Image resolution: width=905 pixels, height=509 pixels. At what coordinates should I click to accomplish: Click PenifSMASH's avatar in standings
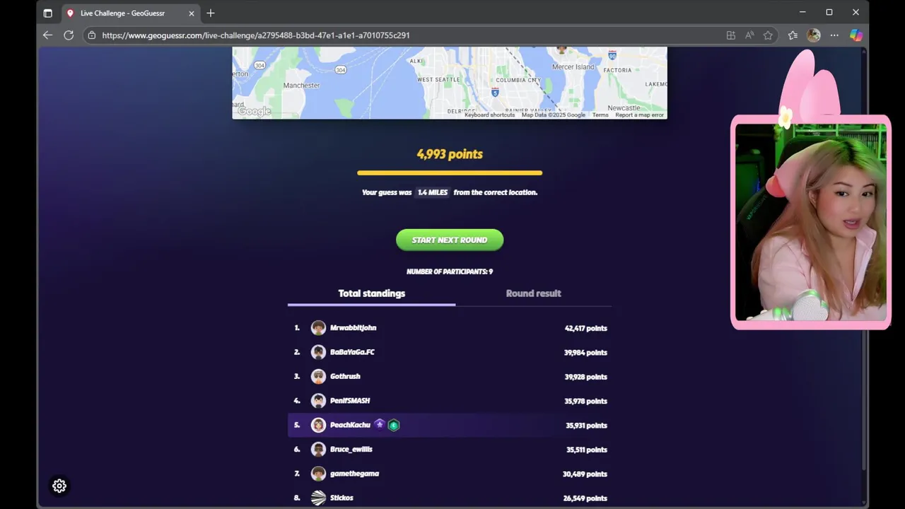pos(318,401)
